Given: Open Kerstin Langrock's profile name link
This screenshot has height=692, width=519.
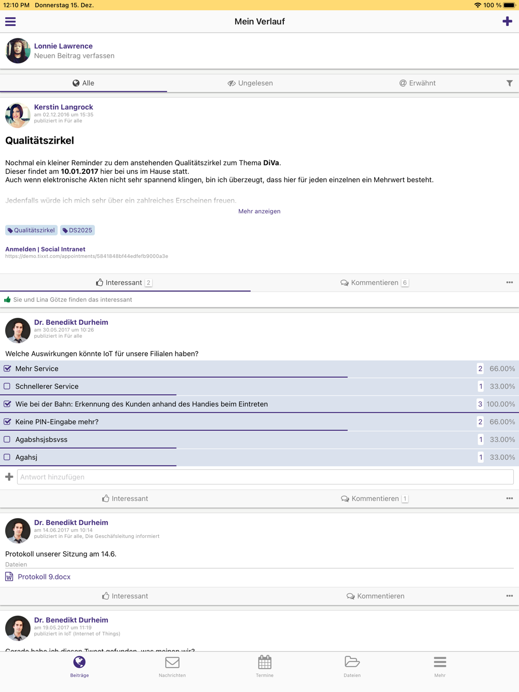Looking at the screenshot, I should click(63, 107).
